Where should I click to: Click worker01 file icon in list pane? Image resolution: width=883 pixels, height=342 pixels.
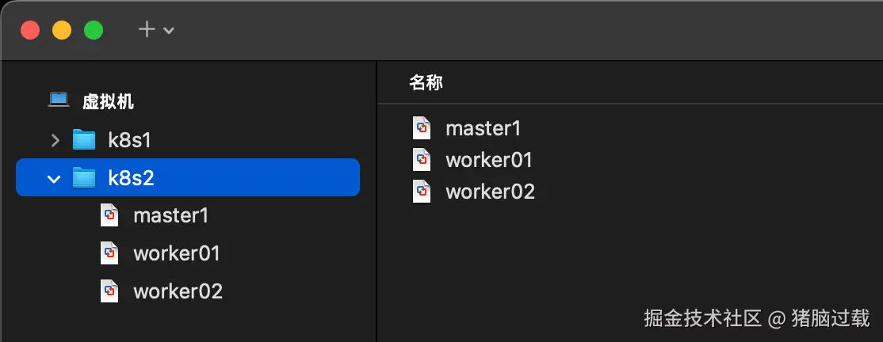coord(422,160)
